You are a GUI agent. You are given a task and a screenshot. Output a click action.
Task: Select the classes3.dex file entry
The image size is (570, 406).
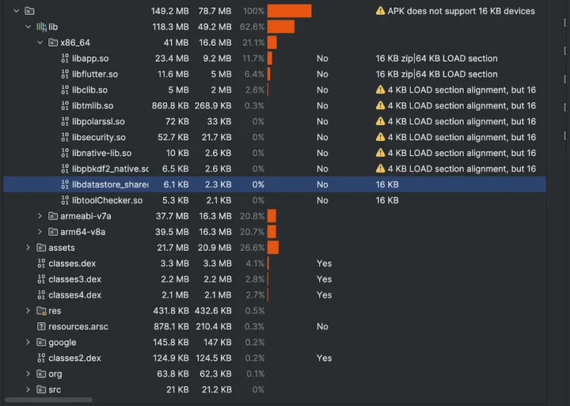click(74, 279)
